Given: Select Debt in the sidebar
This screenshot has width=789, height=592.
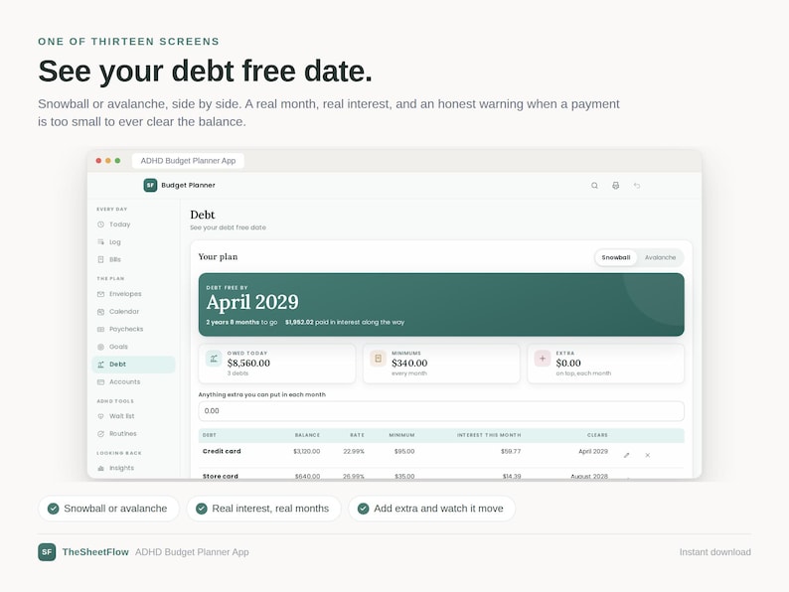Looking at the screenshot, I should (133, 365).
